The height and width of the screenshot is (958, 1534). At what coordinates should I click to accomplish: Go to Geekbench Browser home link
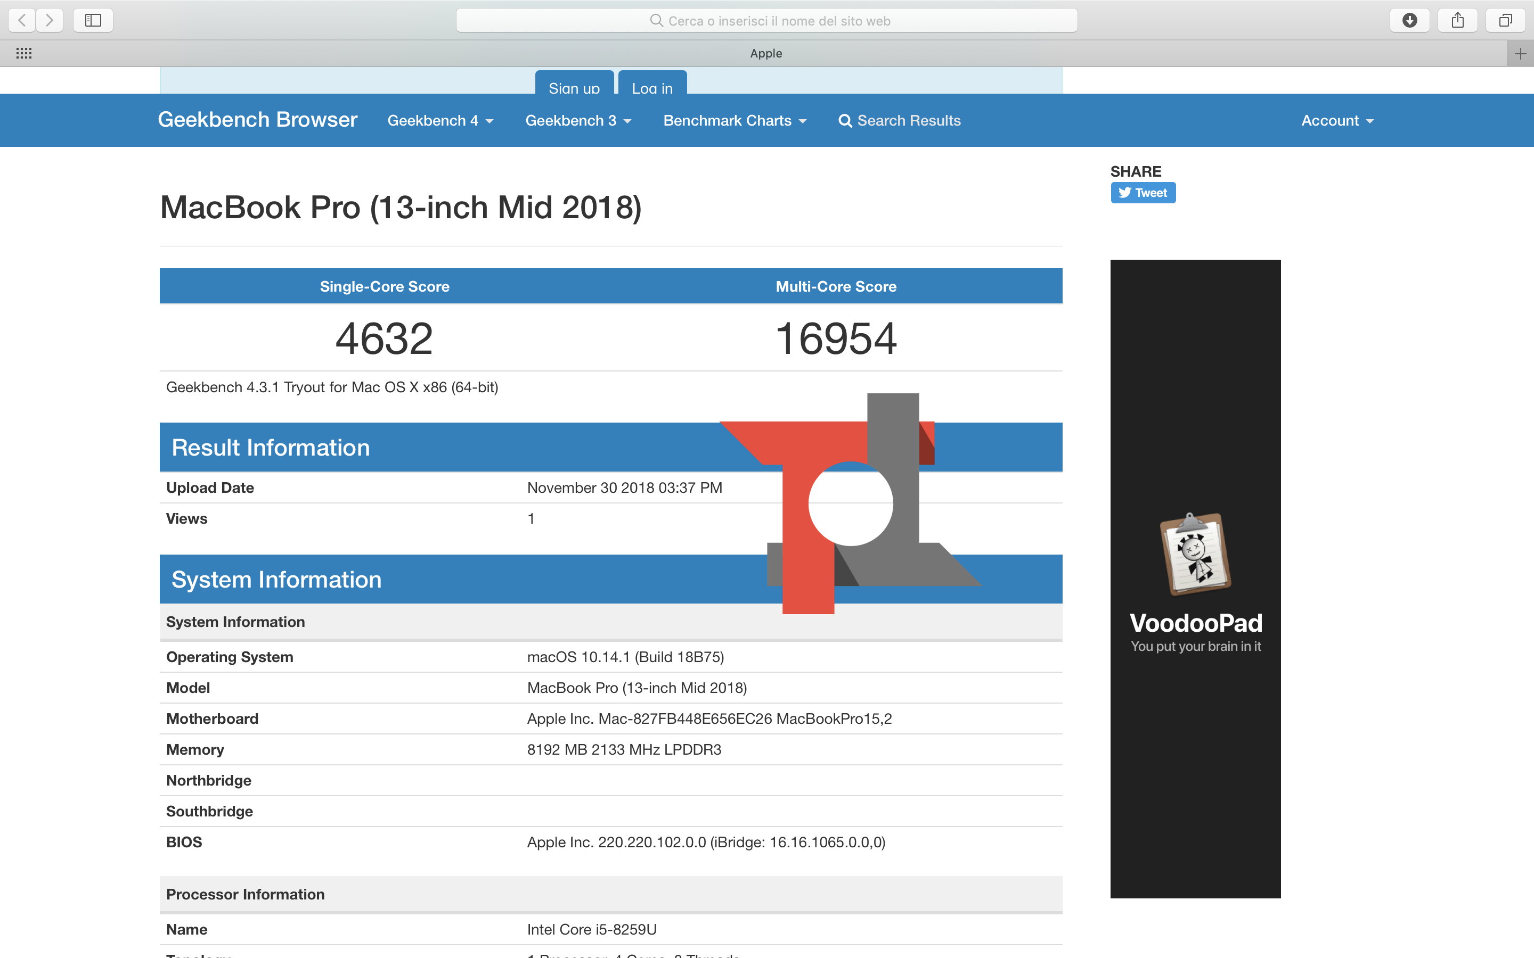(x=257, y=119)
